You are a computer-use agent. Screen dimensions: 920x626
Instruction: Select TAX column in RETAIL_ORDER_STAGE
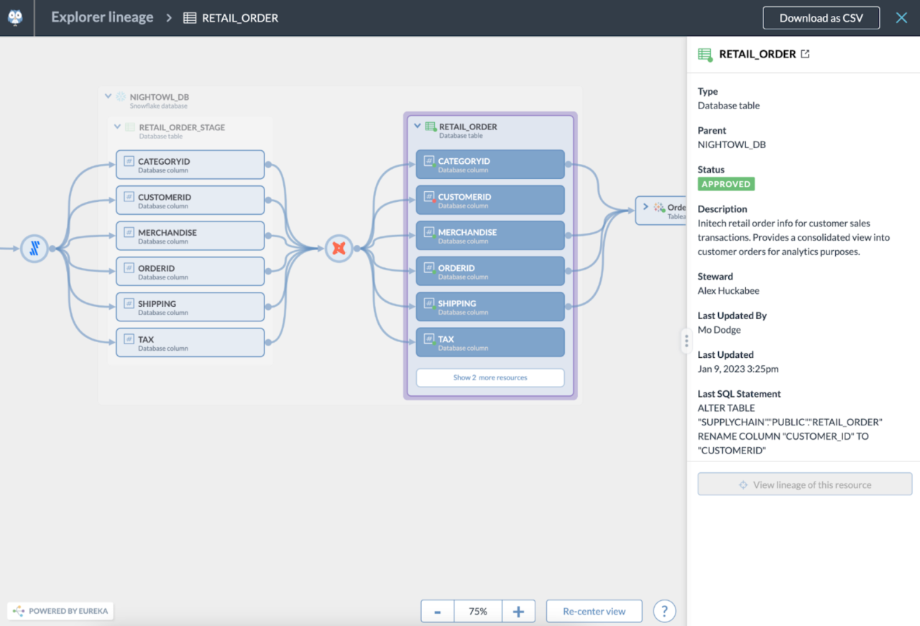[190, 343]
